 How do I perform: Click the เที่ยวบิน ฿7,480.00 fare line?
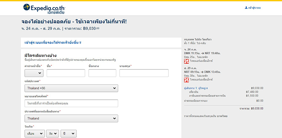pos(224,92)
